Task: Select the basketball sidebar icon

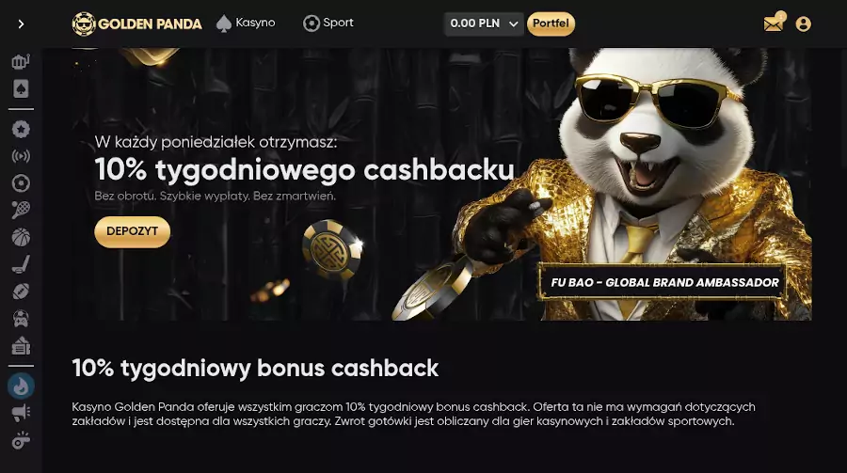Action: click(21, 237)
